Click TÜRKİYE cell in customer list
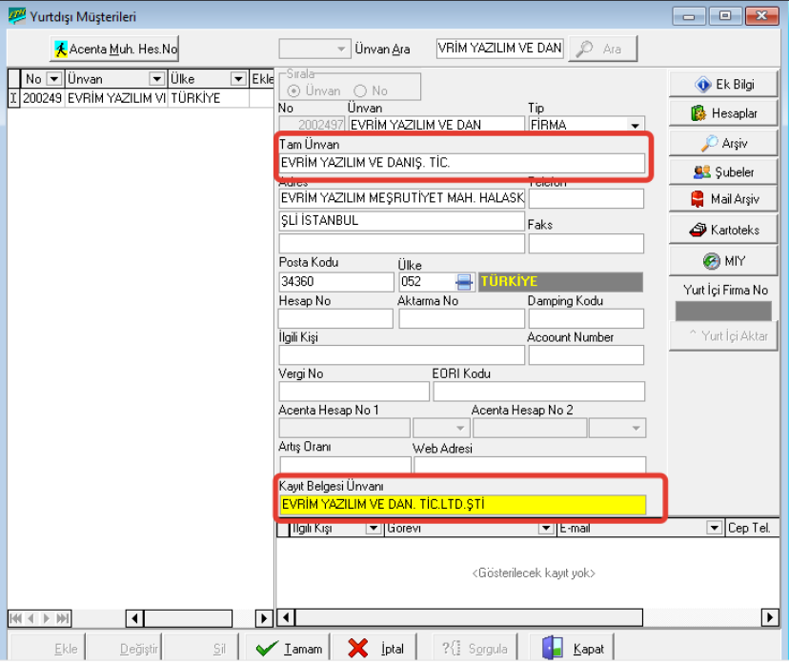 click(208, 98)
